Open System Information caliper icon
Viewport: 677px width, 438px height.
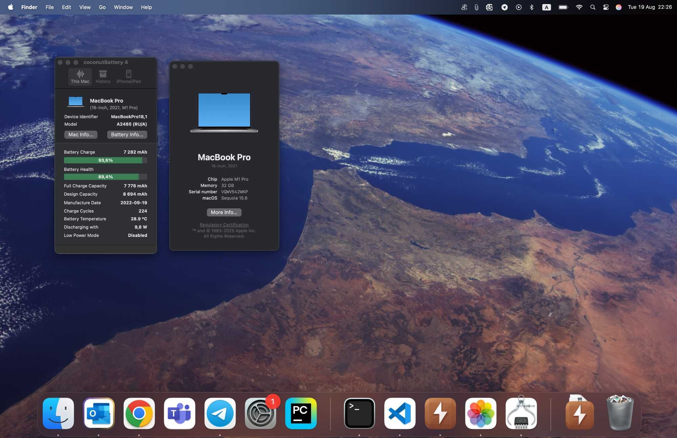click(x=521, y=413)
